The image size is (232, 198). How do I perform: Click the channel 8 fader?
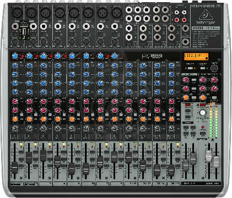tap(114, 157)
